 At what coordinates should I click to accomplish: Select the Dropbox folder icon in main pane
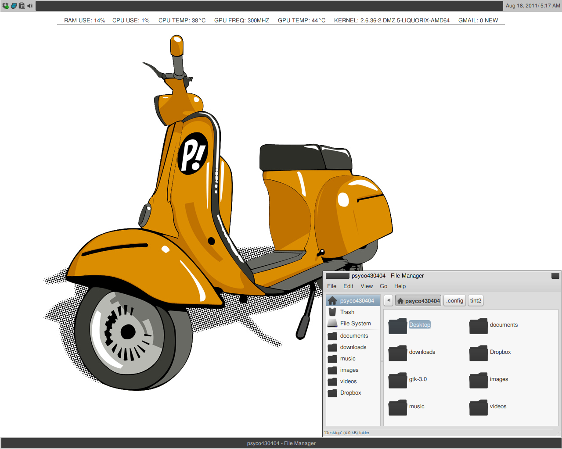point(479,353)
